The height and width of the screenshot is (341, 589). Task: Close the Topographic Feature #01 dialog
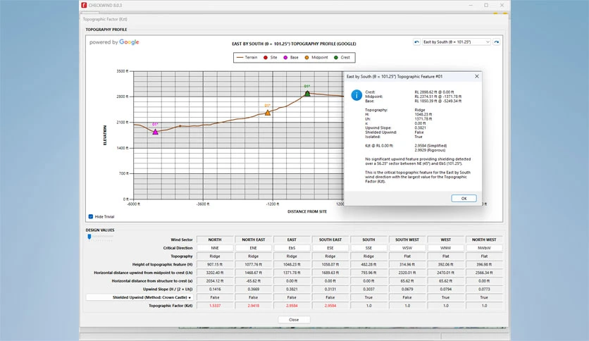(477, 76)
